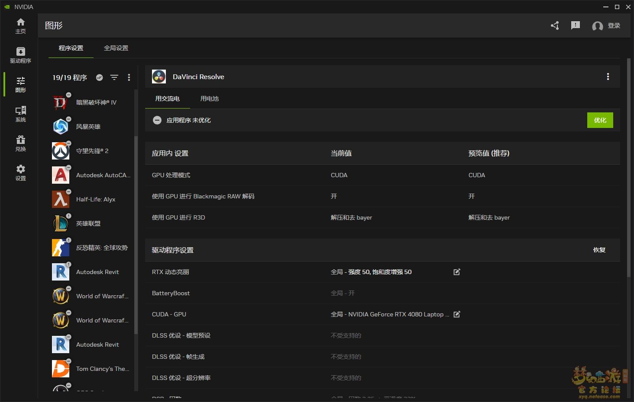Click the share icon in header
This screenshot has height=402, width=634.
pos(555,26)
